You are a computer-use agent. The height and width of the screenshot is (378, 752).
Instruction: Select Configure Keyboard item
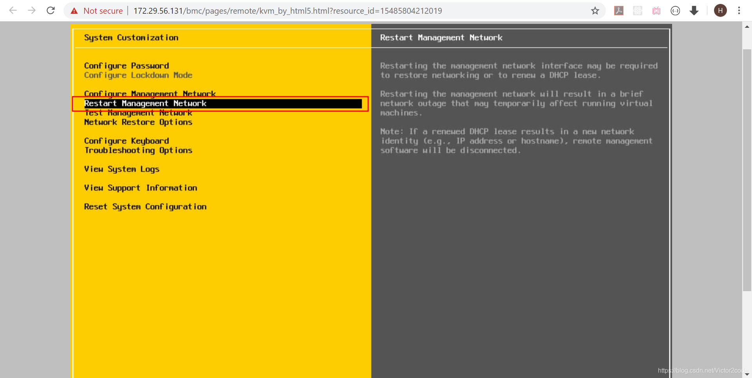[127, 141]
